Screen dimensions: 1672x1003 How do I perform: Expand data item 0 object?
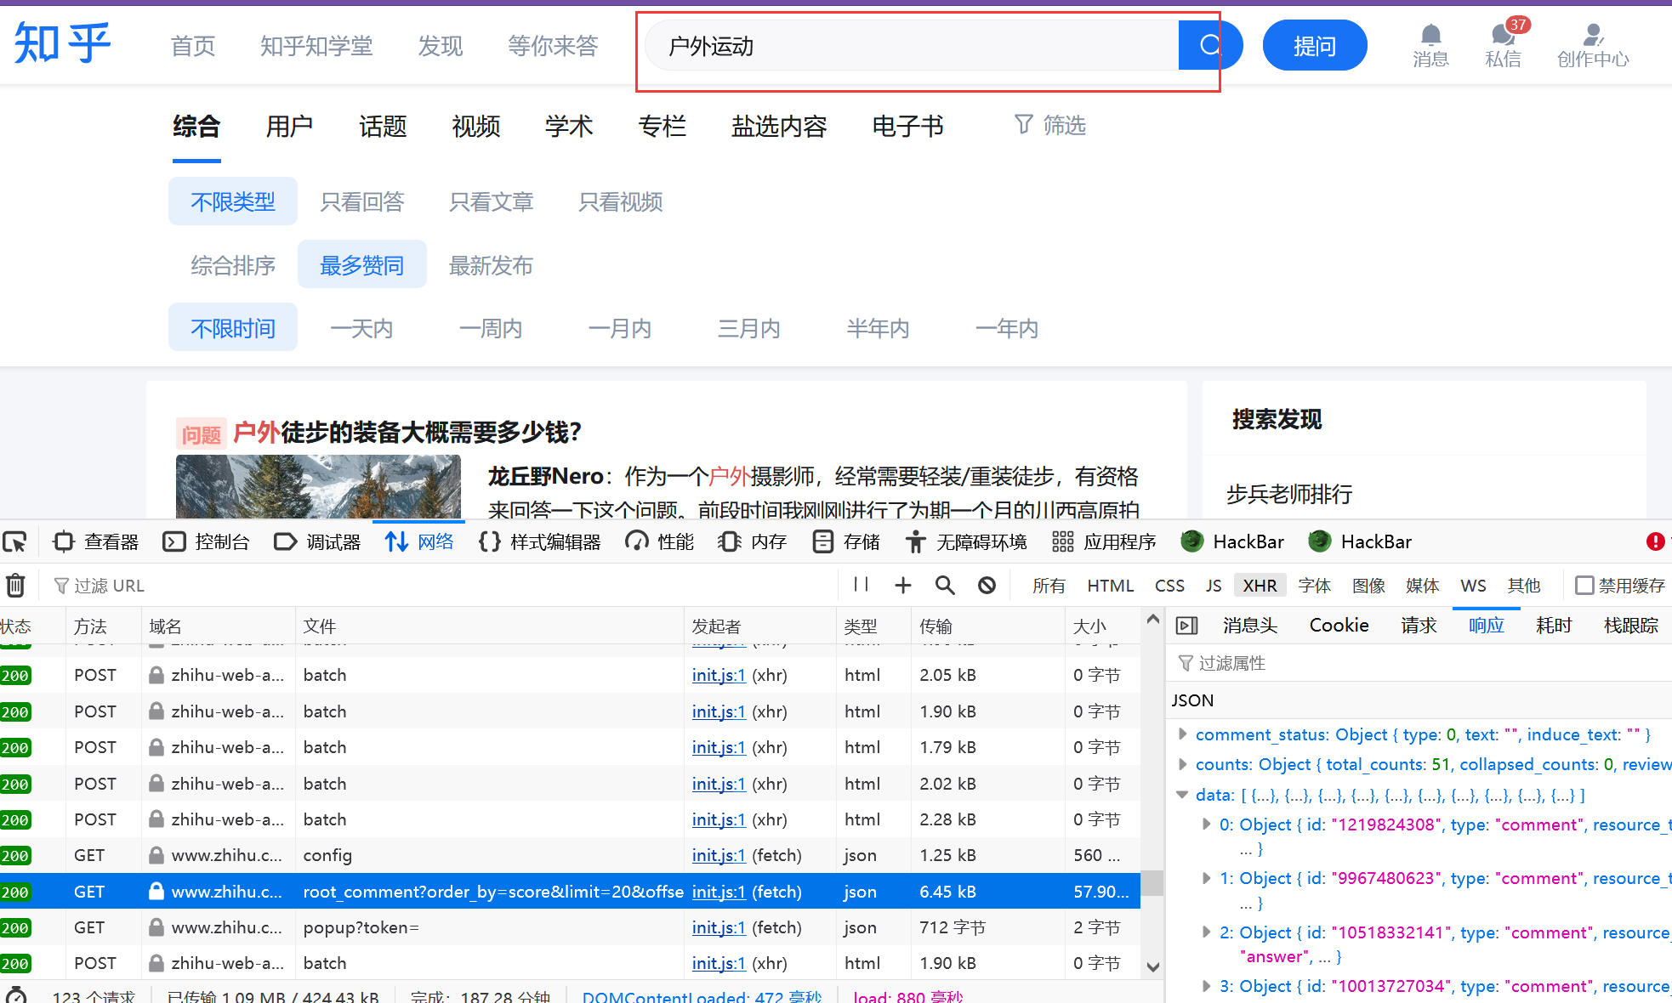(1206, 824)
